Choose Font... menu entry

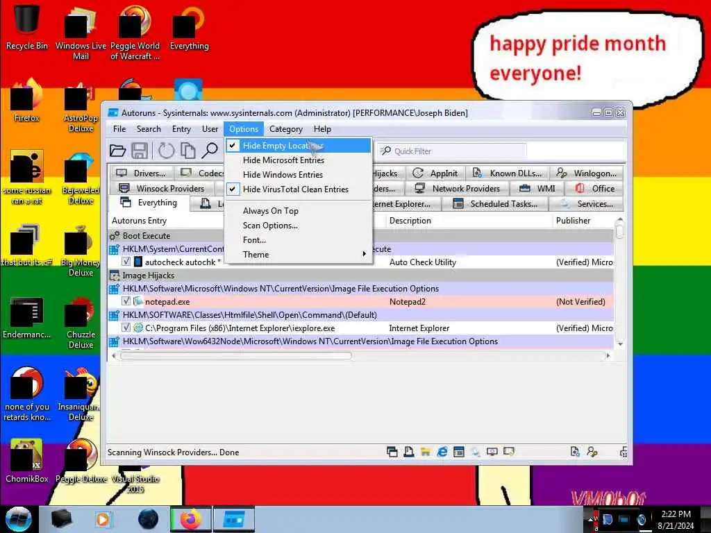[x=299, y=239]
